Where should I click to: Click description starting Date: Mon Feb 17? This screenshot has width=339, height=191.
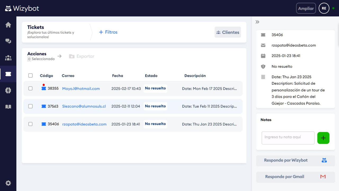pyautogui.click(x=209, y=89)
